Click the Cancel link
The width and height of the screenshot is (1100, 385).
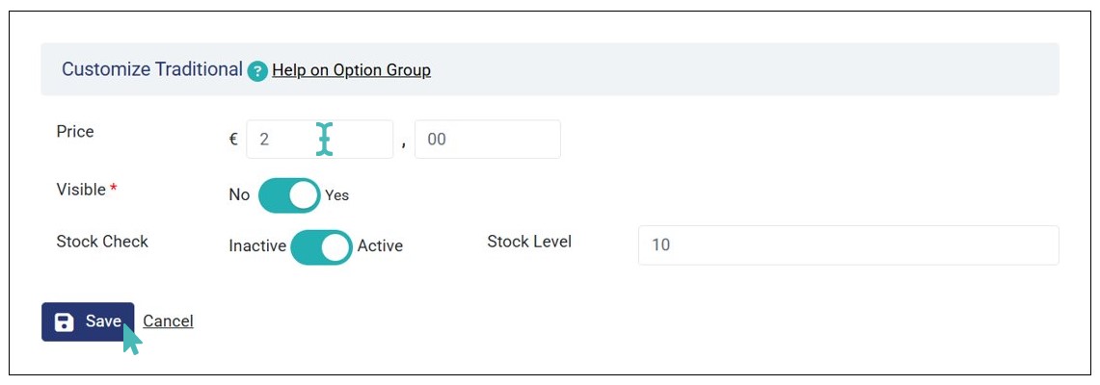[x=168, y=321]
